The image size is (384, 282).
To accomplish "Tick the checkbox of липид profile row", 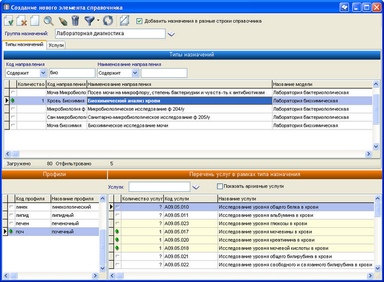I will tap(11, 215).
